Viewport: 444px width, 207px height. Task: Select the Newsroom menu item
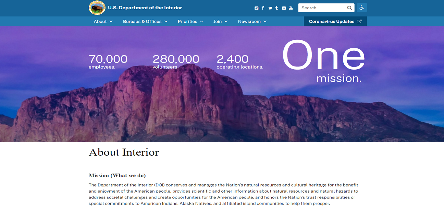point(249,21)
